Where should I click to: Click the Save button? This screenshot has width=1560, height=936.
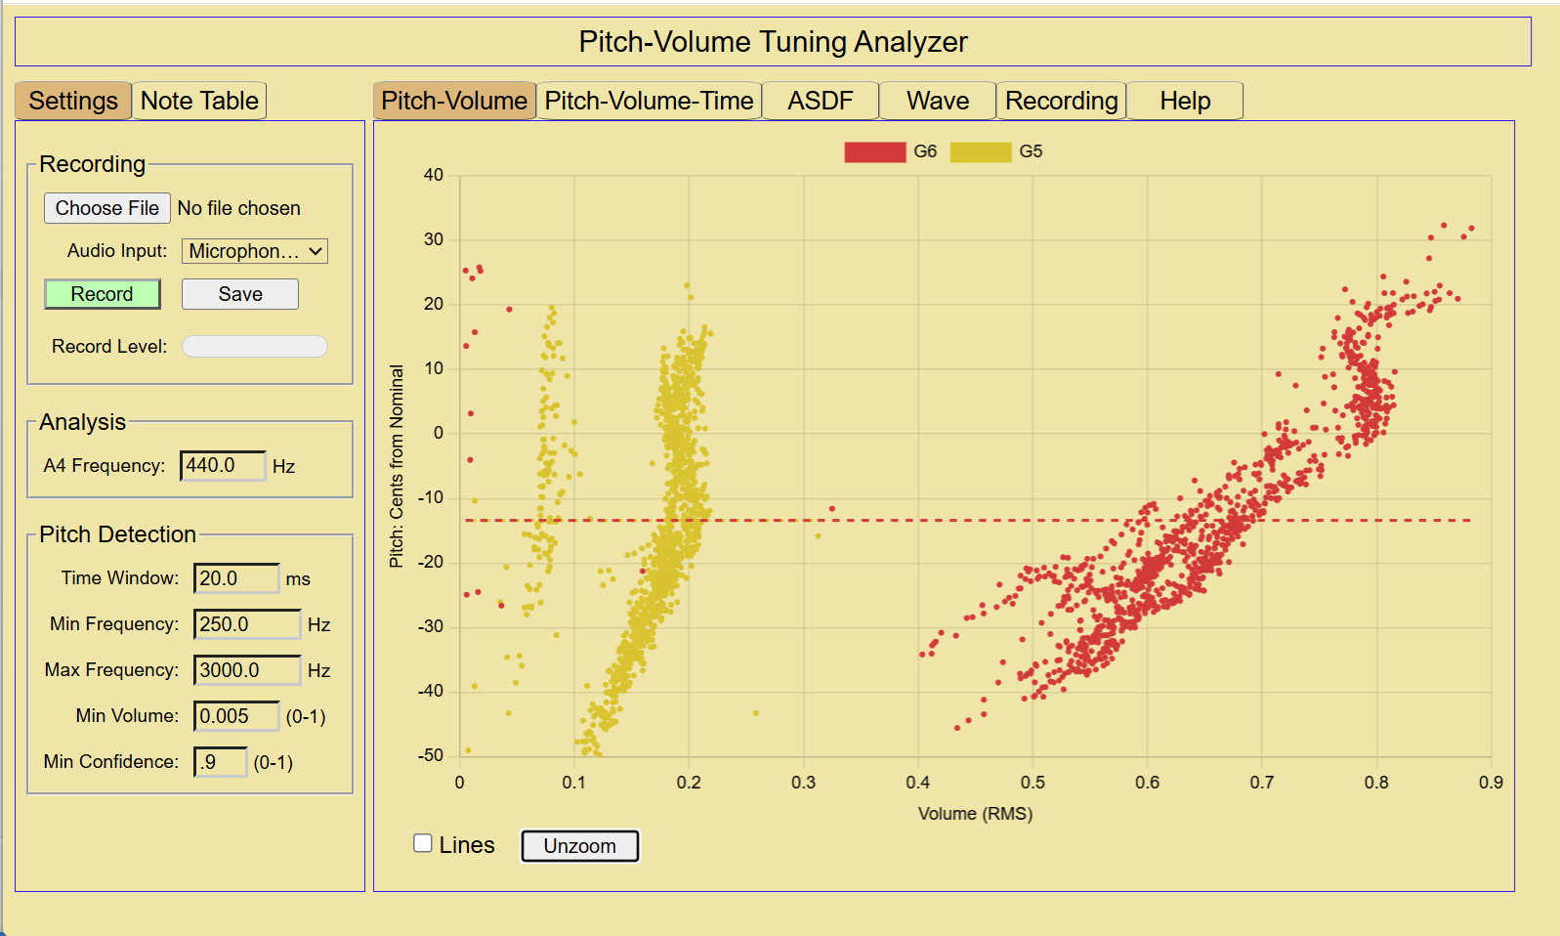click(x=240, y=294)
